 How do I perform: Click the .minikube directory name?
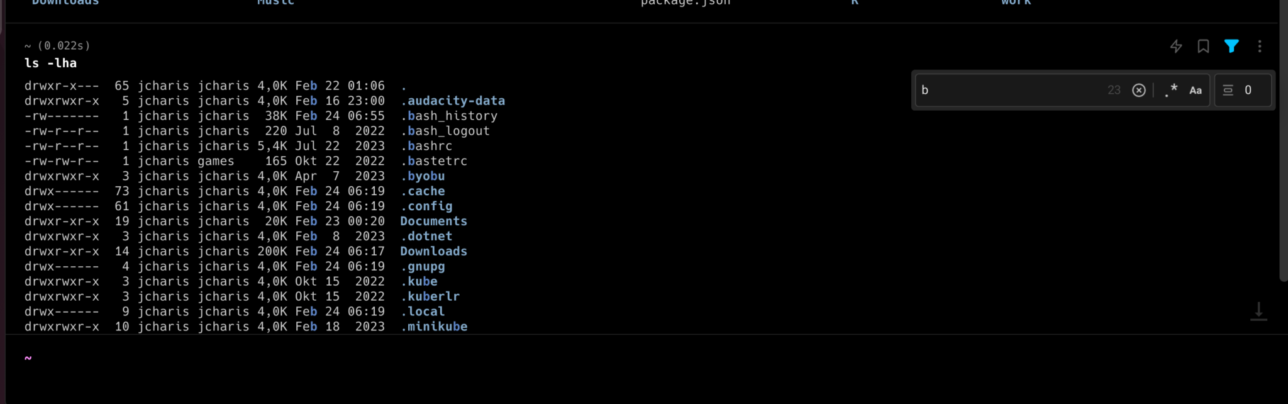tap(434, 327)
